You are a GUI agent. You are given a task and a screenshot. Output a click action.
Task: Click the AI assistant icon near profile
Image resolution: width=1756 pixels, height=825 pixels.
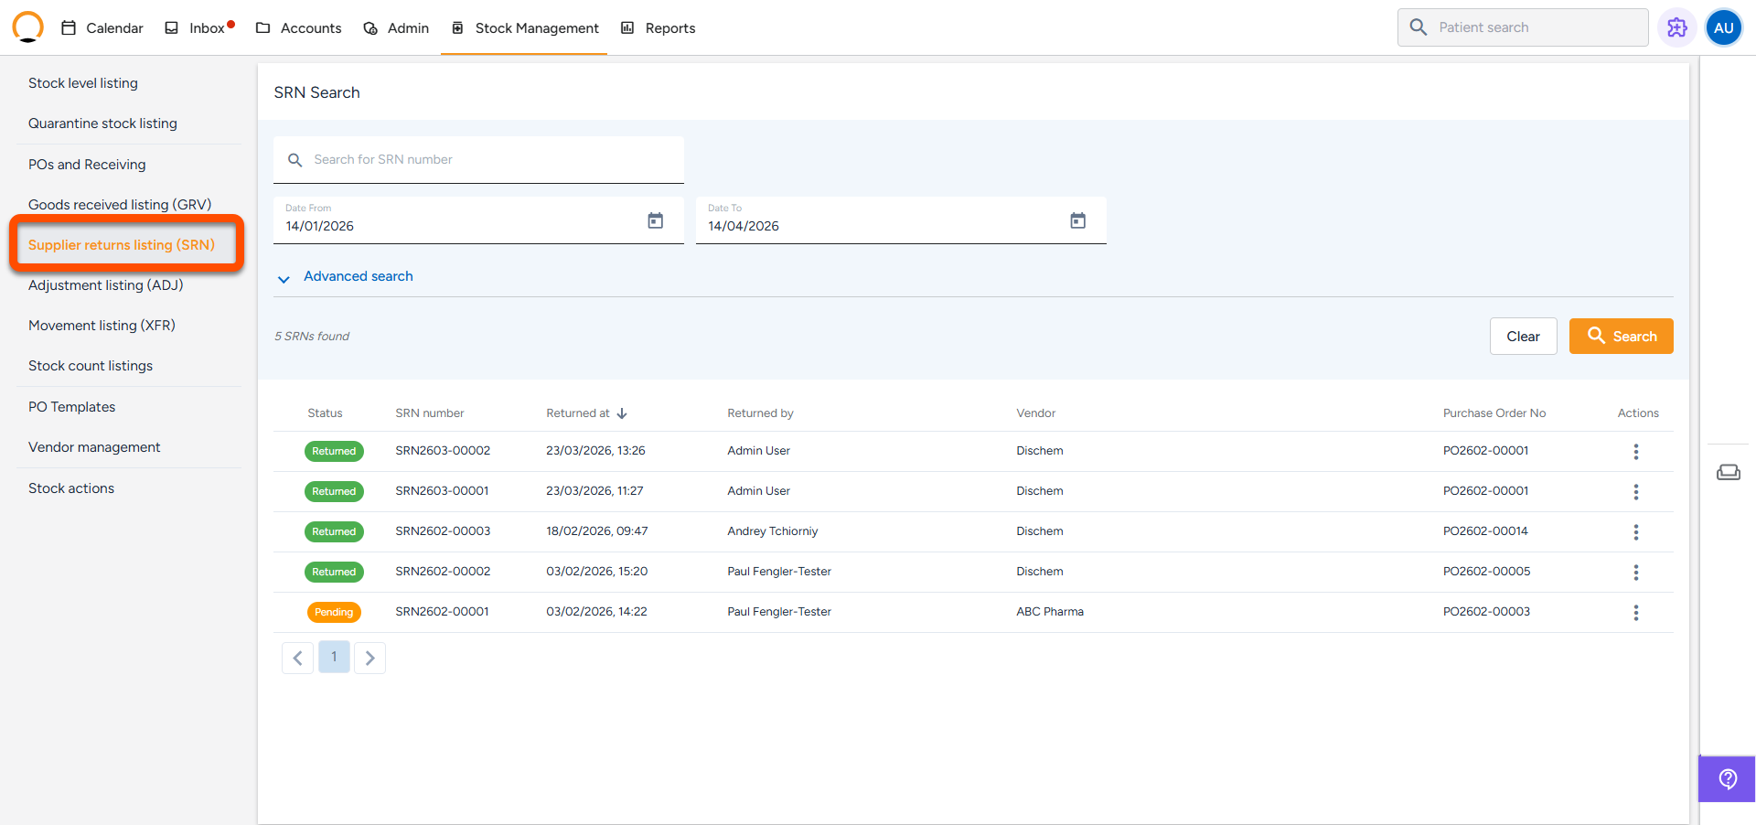[1676, 27]
